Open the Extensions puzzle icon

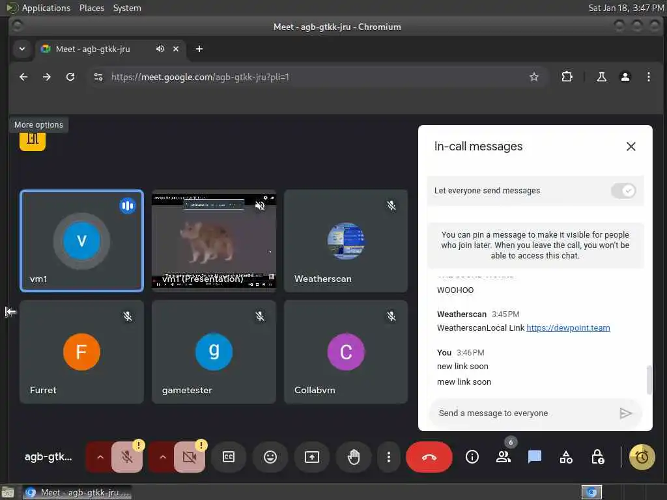(x=567, y=77)
